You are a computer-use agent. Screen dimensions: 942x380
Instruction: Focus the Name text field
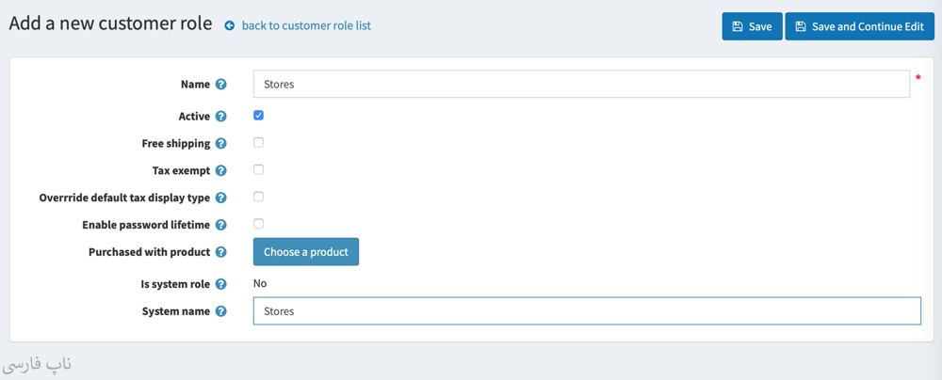tap(580, 85)
